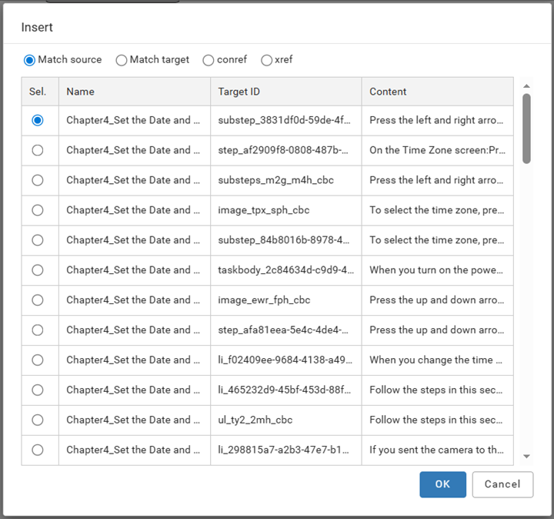Click scrollbar down arrow
Image resolution: width=554 pixels, height=519 pixels.
click(526, 457)
